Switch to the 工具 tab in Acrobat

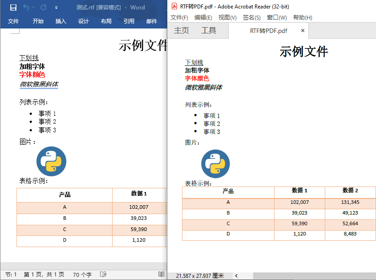209,31
